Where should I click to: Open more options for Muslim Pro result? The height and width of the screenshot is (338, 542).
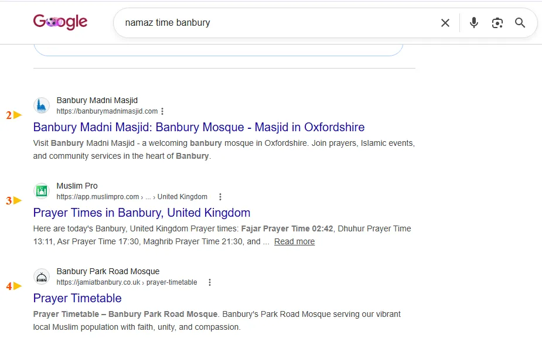(220, 197)
